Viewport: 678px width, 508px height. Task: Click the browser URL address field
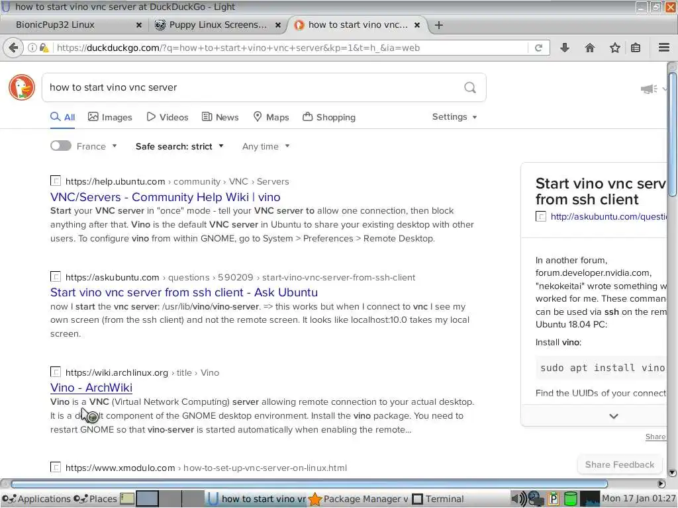pyautogui.click(x=291, y=48)
